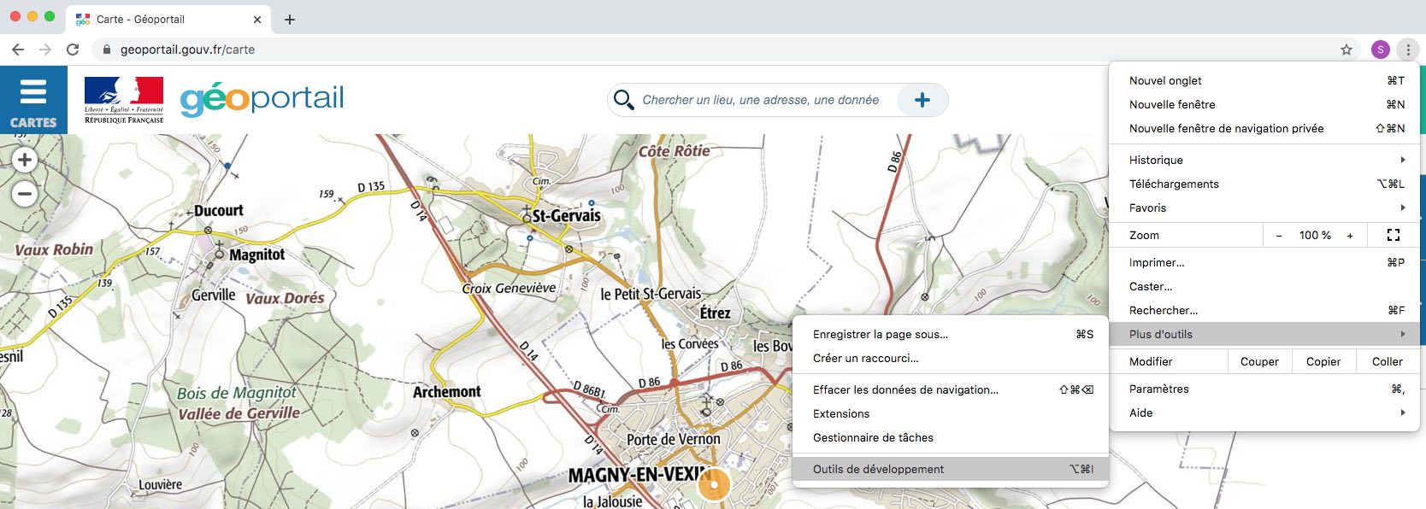1426x509 pixels.
Task: Click the orange location marker on map
Action: (x=714, y=484)
